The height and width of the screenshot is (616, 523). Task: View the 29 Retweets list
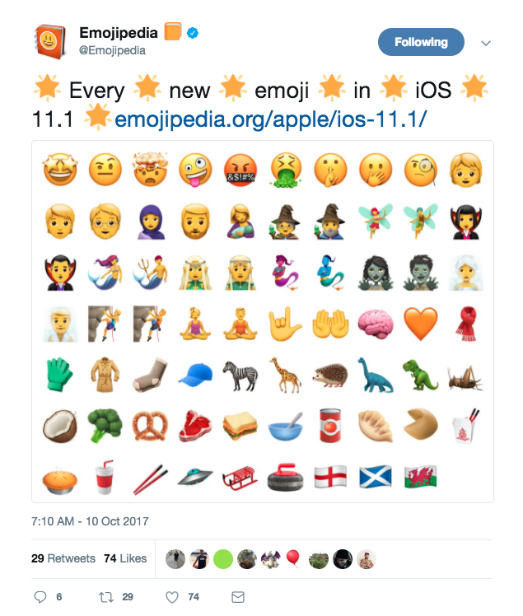[x=63, y=558]
